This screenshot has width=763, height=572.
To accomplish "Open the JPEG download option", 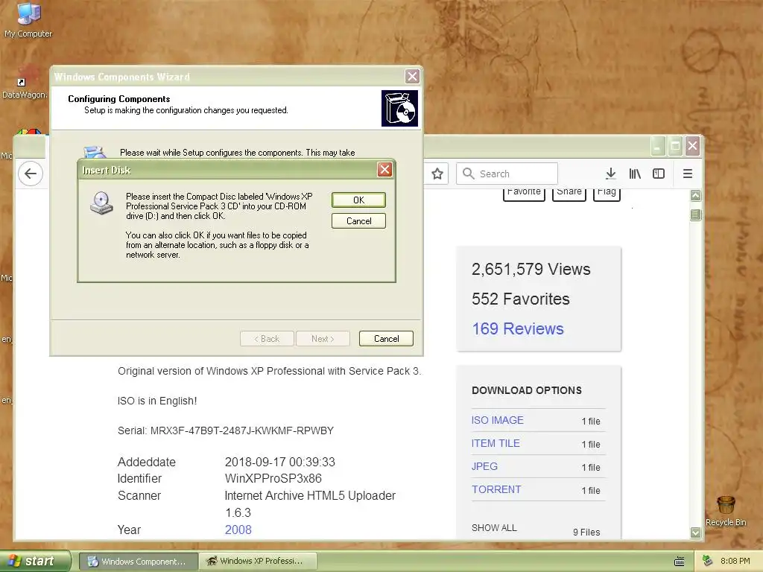I will (x=484, y=466).
